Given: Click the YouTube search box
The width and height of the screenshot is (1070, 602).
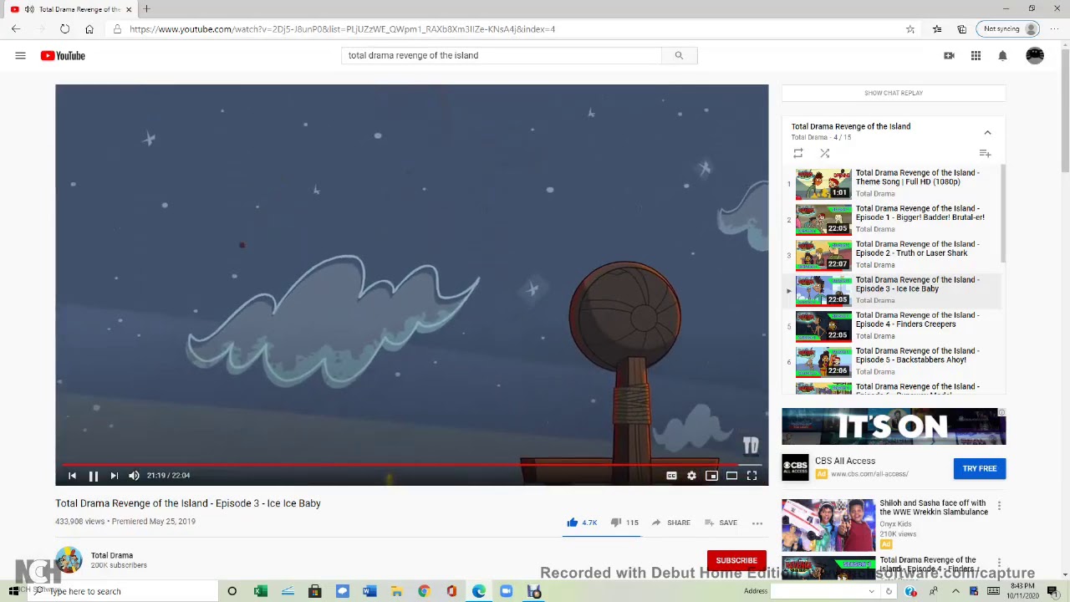Looking at the screenshot, I should (x=501, y=55).
